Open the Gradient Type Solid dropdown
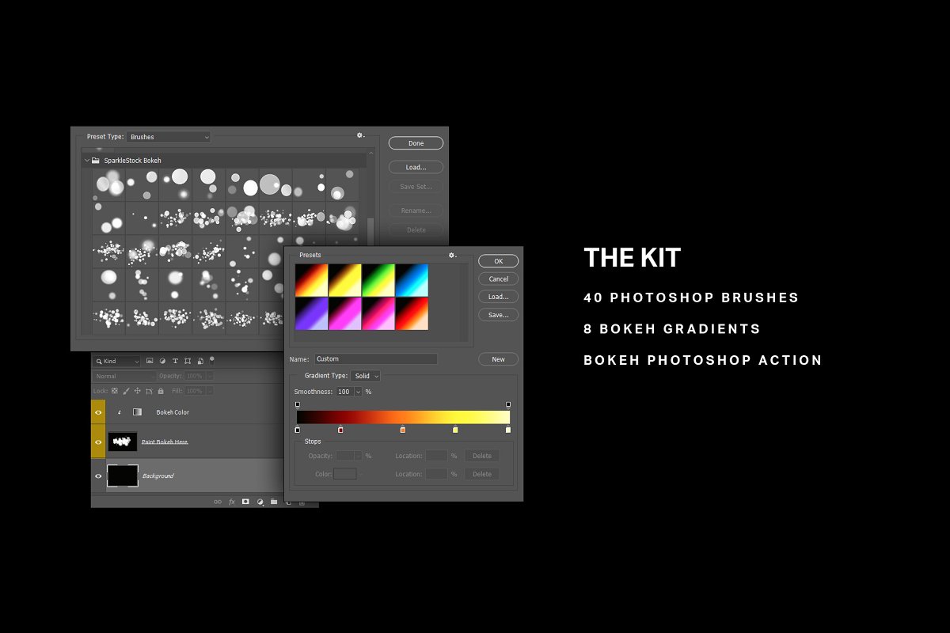This screenshot has width=950, height=633. [366, 376]
